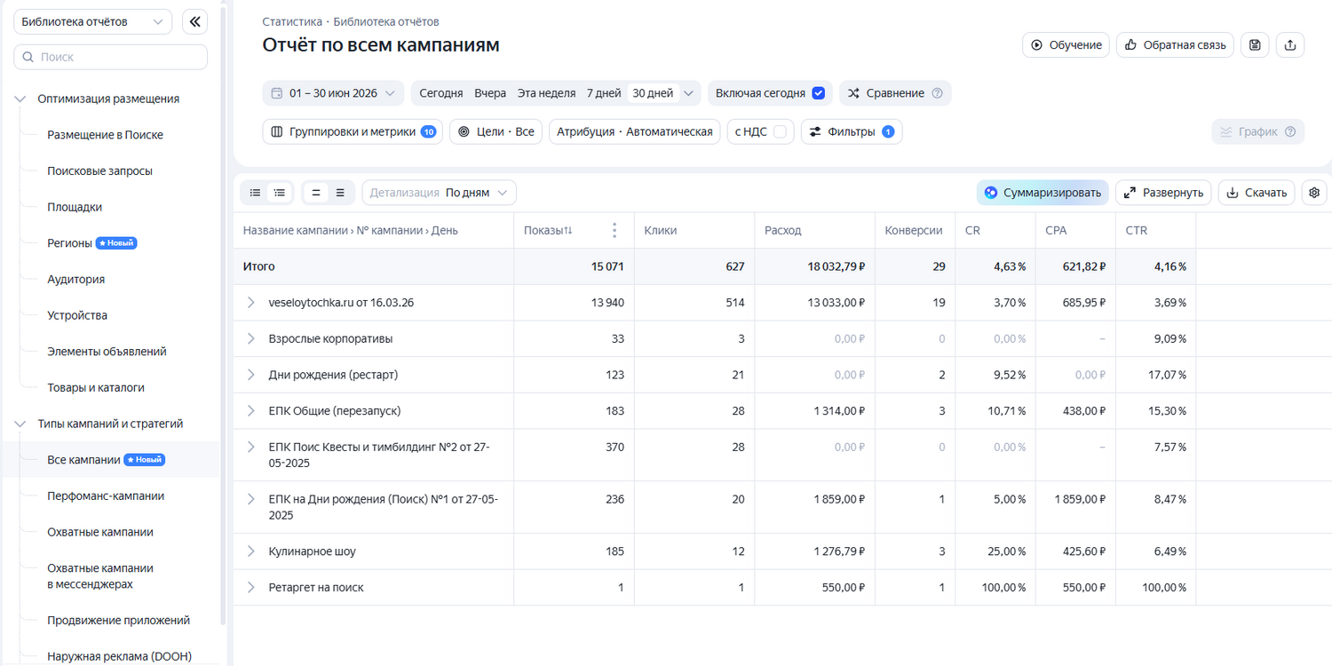Screen dimensions: 1332x666
Task: Click the save report floppy disk icon
Action: point(1255,44)
